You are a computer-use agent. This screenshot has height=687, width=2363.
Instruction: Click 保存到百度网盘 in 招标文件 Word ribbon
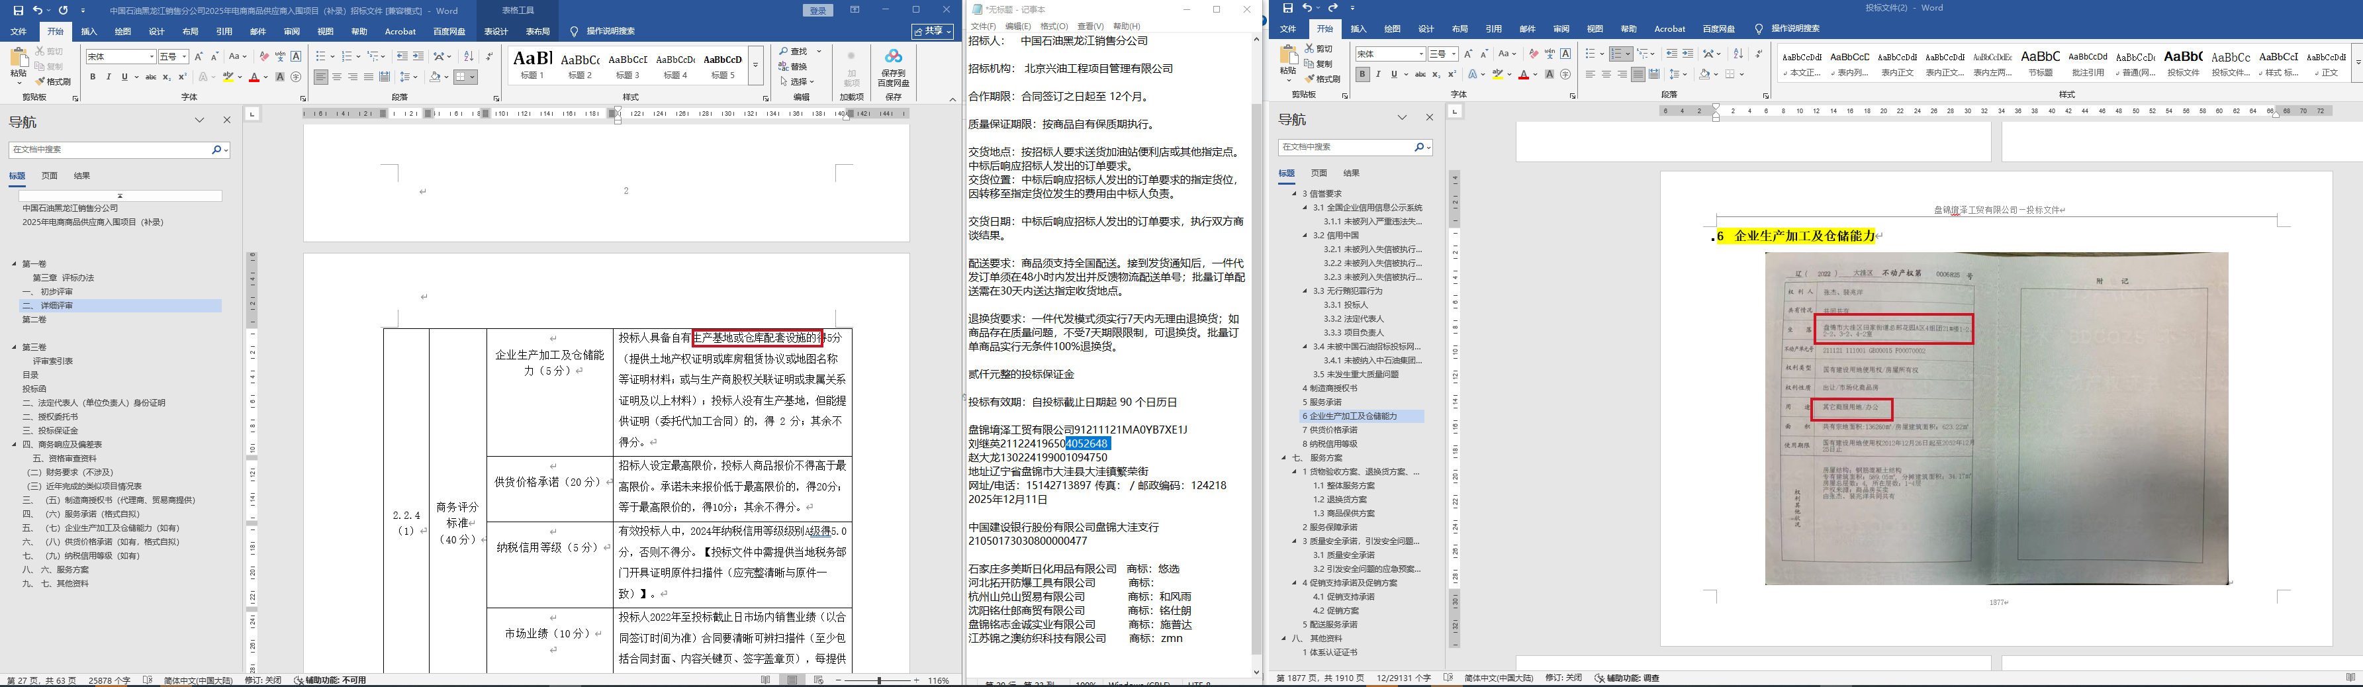tap(894, 69)
